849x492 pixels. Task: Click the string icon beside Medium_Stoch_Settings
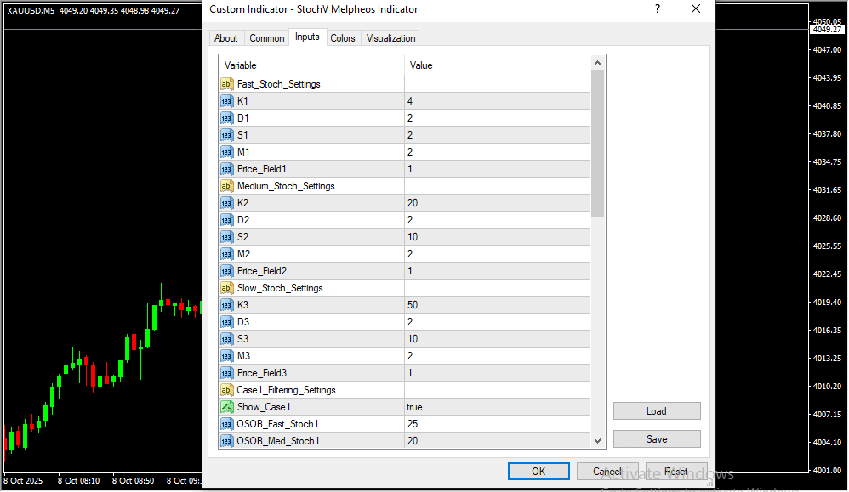226,186
